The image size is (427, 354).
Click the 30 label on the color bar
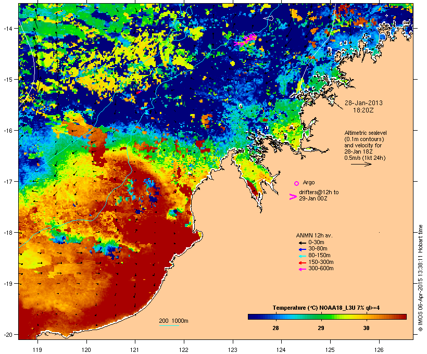(x=366, y=328)
